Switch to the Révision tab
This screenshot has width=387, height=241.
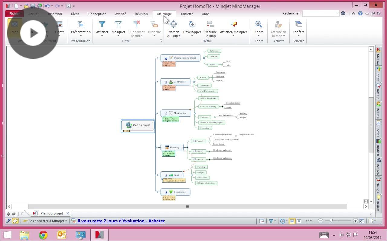coord(141,14)
